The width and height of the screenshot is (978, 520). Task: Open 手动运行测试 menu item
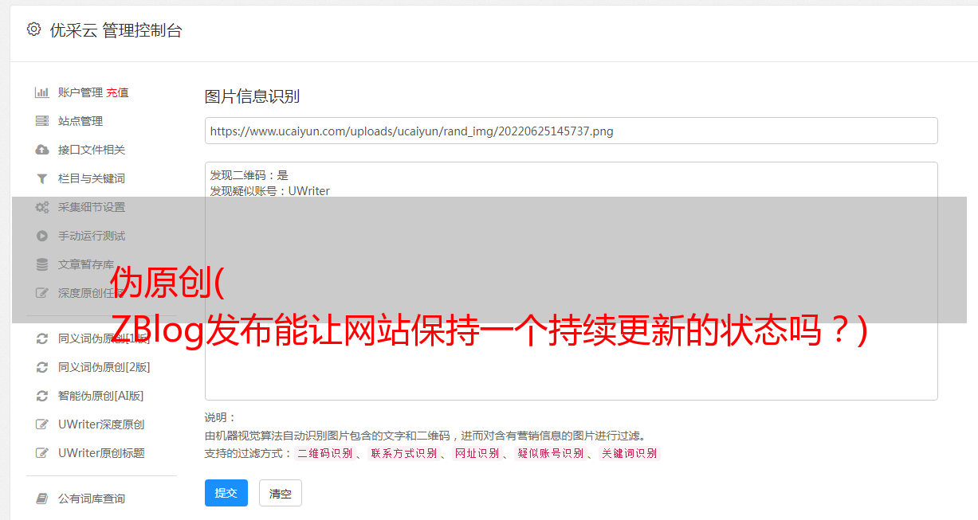pyautogui.click(x=92, y=236)
